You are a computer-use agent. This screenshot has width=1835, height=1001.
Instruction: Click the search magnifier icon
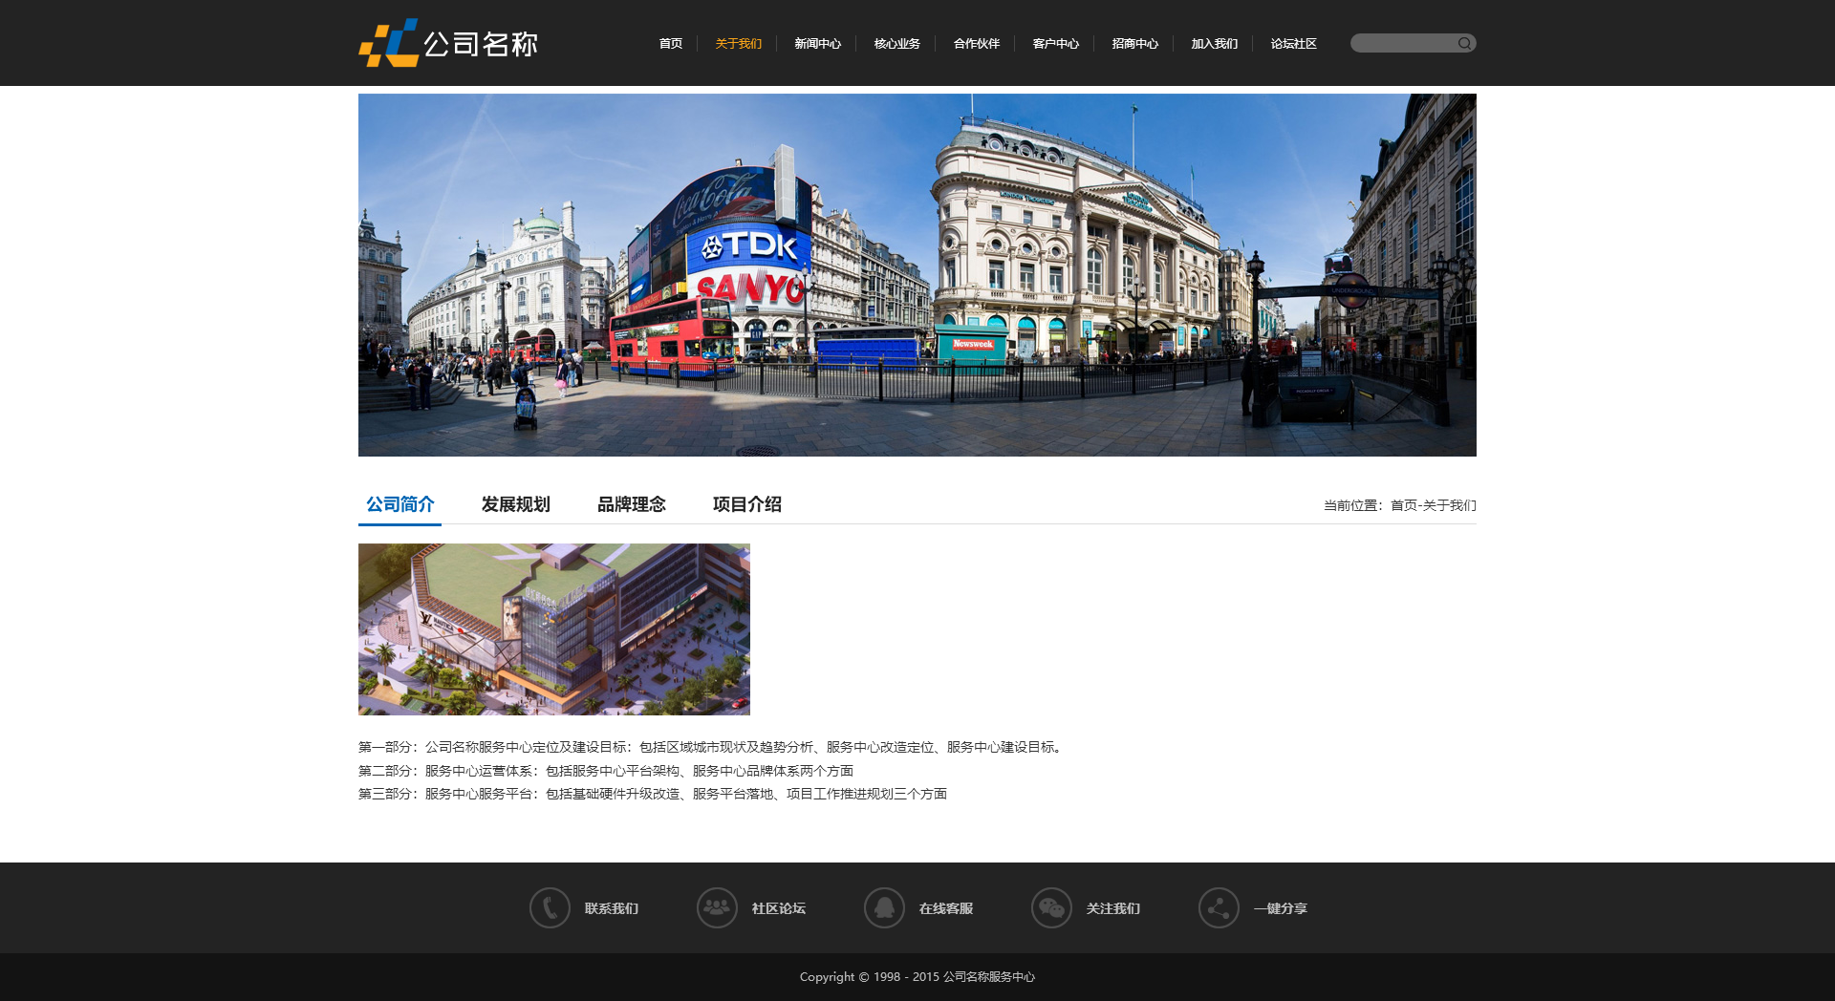(x=1464, y=44)
